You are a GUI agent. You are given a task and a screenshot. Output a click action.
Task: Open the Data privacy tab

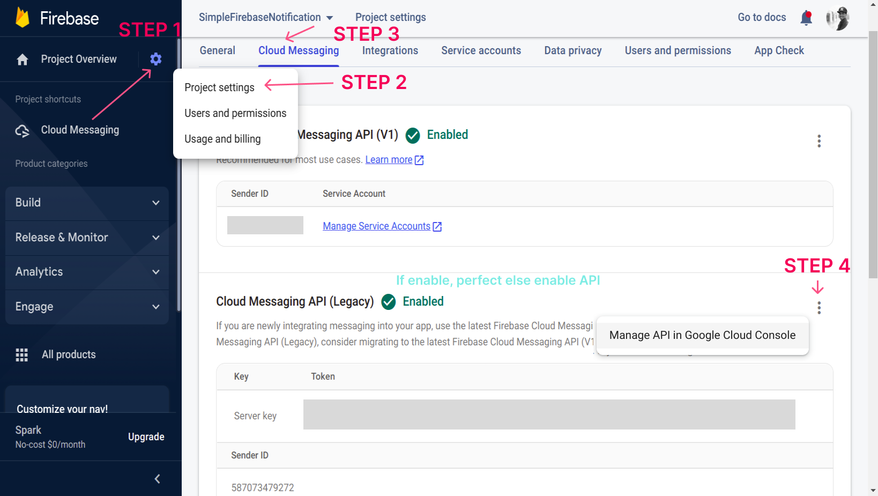(x=573, y=50)
